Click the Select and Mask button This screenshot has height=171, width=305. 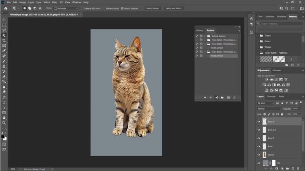pyautogui.click(x=174, y=9)
